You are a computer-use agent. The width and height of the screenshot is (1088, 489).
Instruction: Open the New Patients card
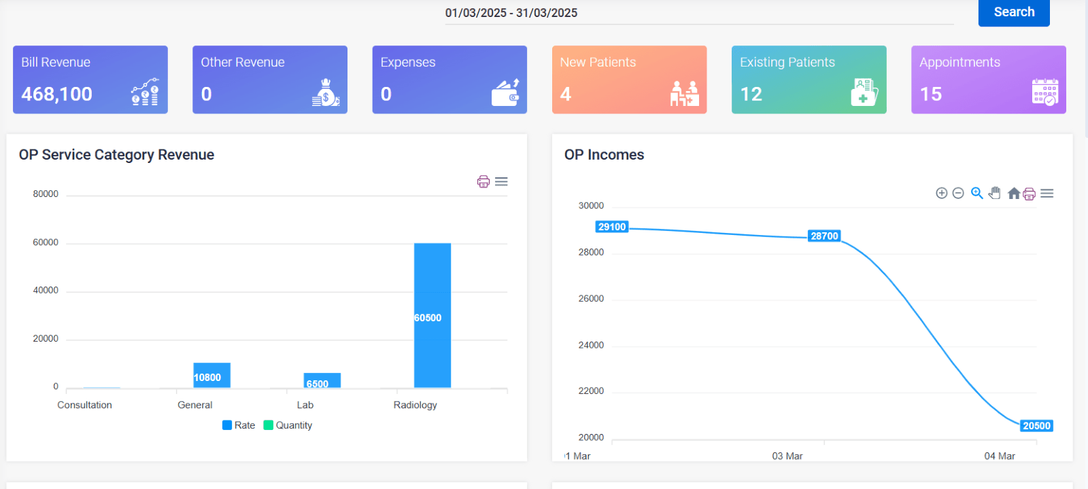point(629,79)
